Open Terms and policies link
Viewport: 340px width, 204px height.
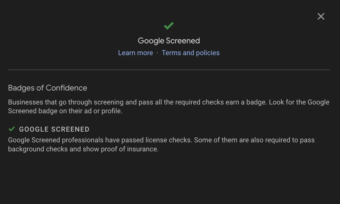(191, 53)
